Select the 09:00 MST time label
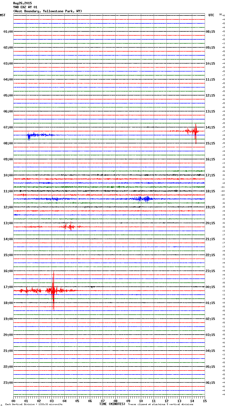Image resolution: width=226 pixels, height=408 pixels. pyautogui.click(x=8, y=159)
